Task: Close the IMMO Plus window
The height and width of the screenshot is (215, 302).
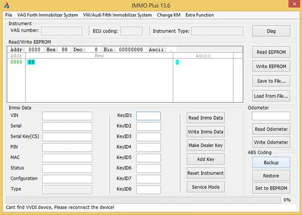Action: [x=294, y=4]
